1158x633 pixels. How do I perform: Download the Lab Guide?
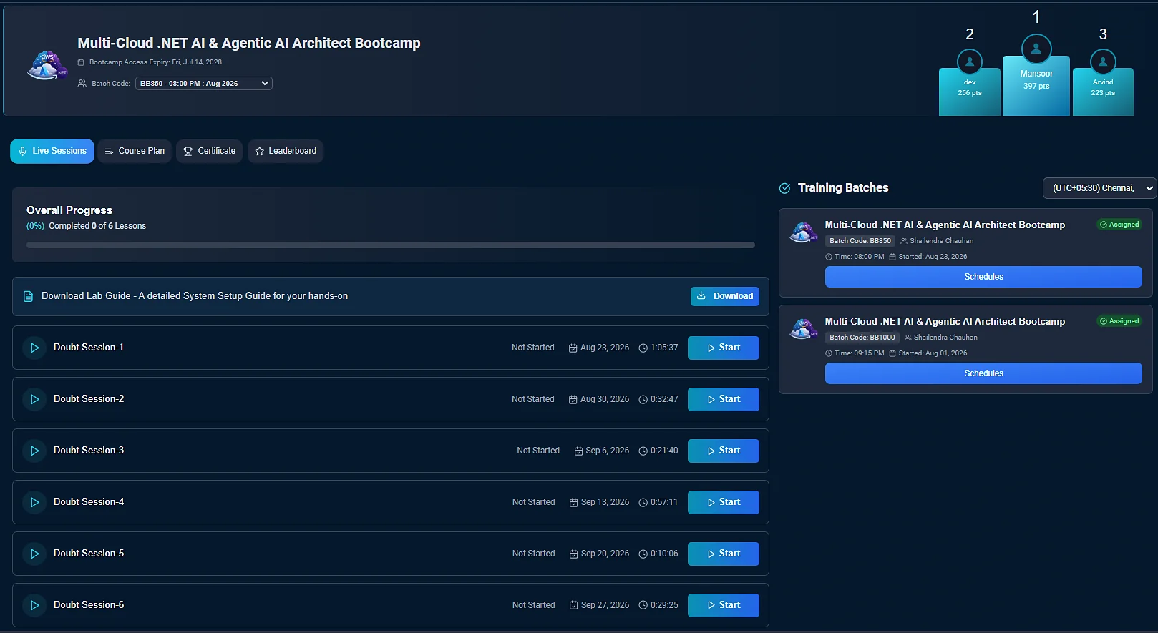pos(725,296)
